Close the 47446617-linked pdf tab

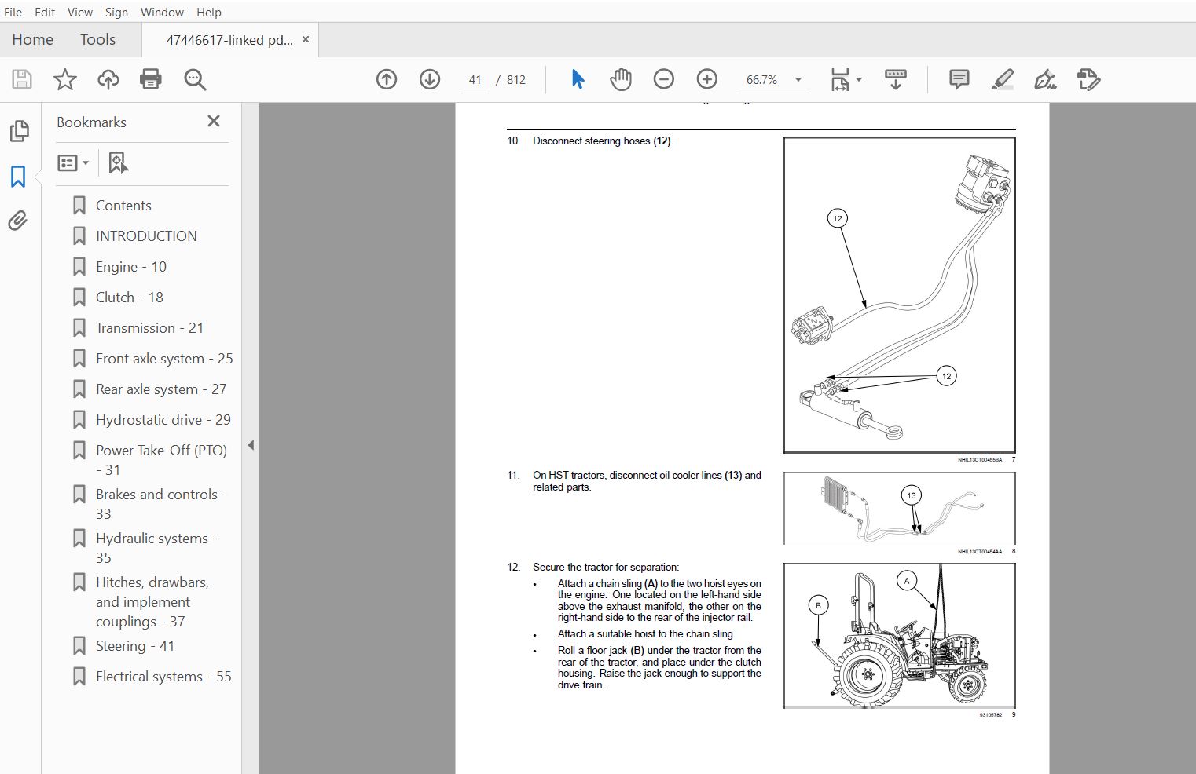306,39
